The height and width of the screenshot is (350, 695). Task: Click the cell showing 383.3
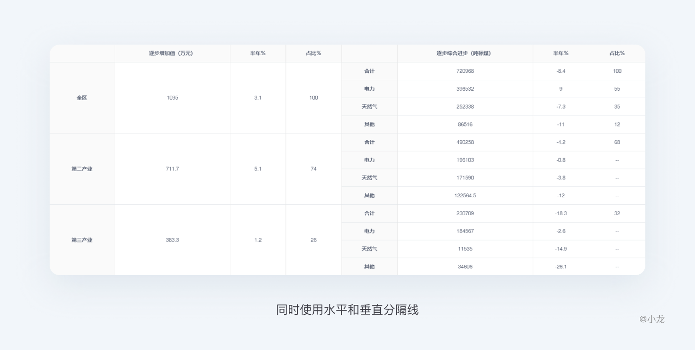point(172,240)
